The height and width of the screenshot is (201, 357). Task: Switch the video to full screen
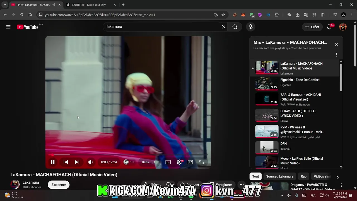tap(202, 162)
